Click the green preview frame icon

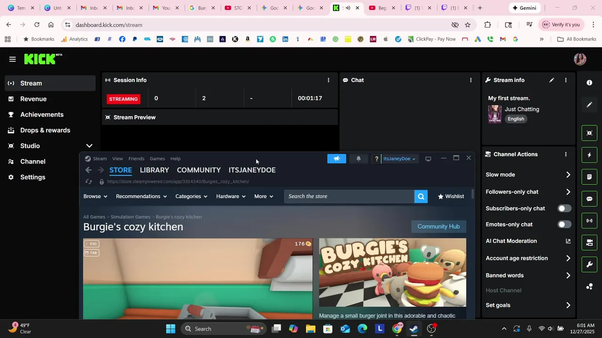tap(589, 133)
